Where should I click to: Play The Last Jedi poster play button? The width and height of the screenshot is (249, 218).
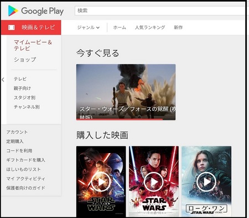[153, 182]
